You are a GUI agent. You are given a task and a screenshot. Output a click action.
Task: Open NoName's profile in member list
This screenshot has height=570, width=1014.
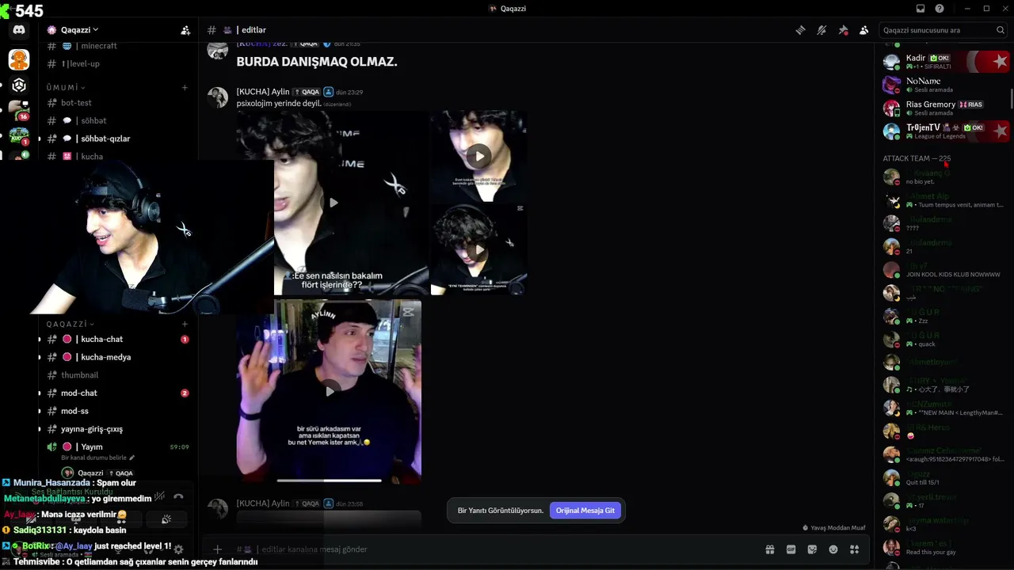[x=945, y=85]
